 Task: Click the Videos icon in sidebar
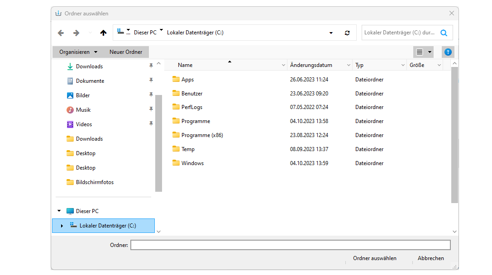(70, 124)
